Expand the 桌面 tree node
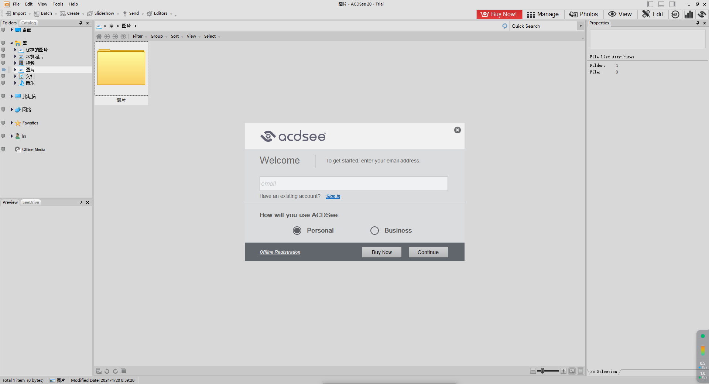This screenshot has height=384, width=709. (x=12, y=30)
